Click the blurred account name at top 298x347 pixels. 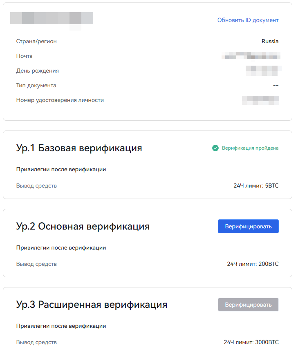click(52, 18)
